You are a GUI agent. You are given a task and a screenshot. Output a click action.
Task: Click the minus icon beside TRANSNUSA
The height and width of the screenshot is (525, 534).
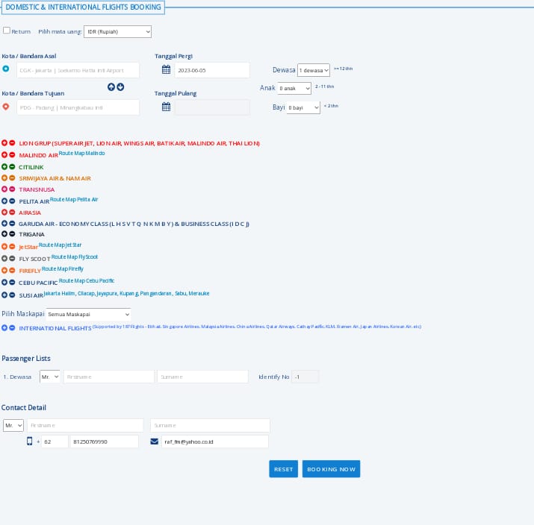point(12,189)
